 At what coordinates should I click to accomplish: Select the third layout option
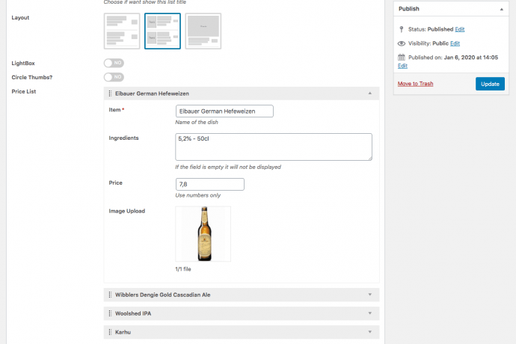203,31
